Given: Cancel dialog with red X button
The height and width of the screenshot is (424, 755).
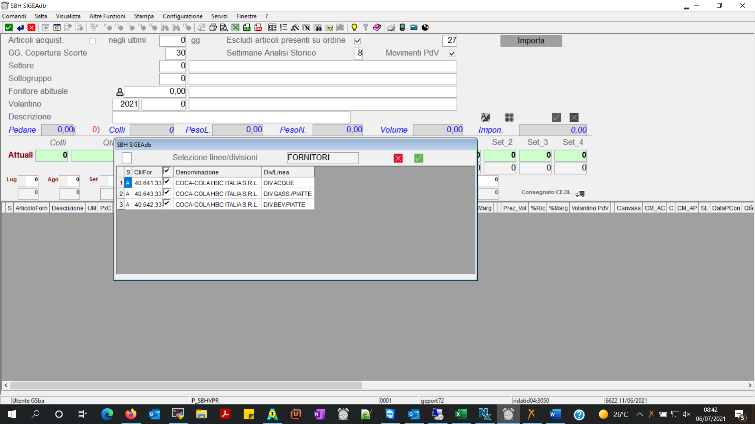Looking at the screenshot, I should (x=398, y=158).
